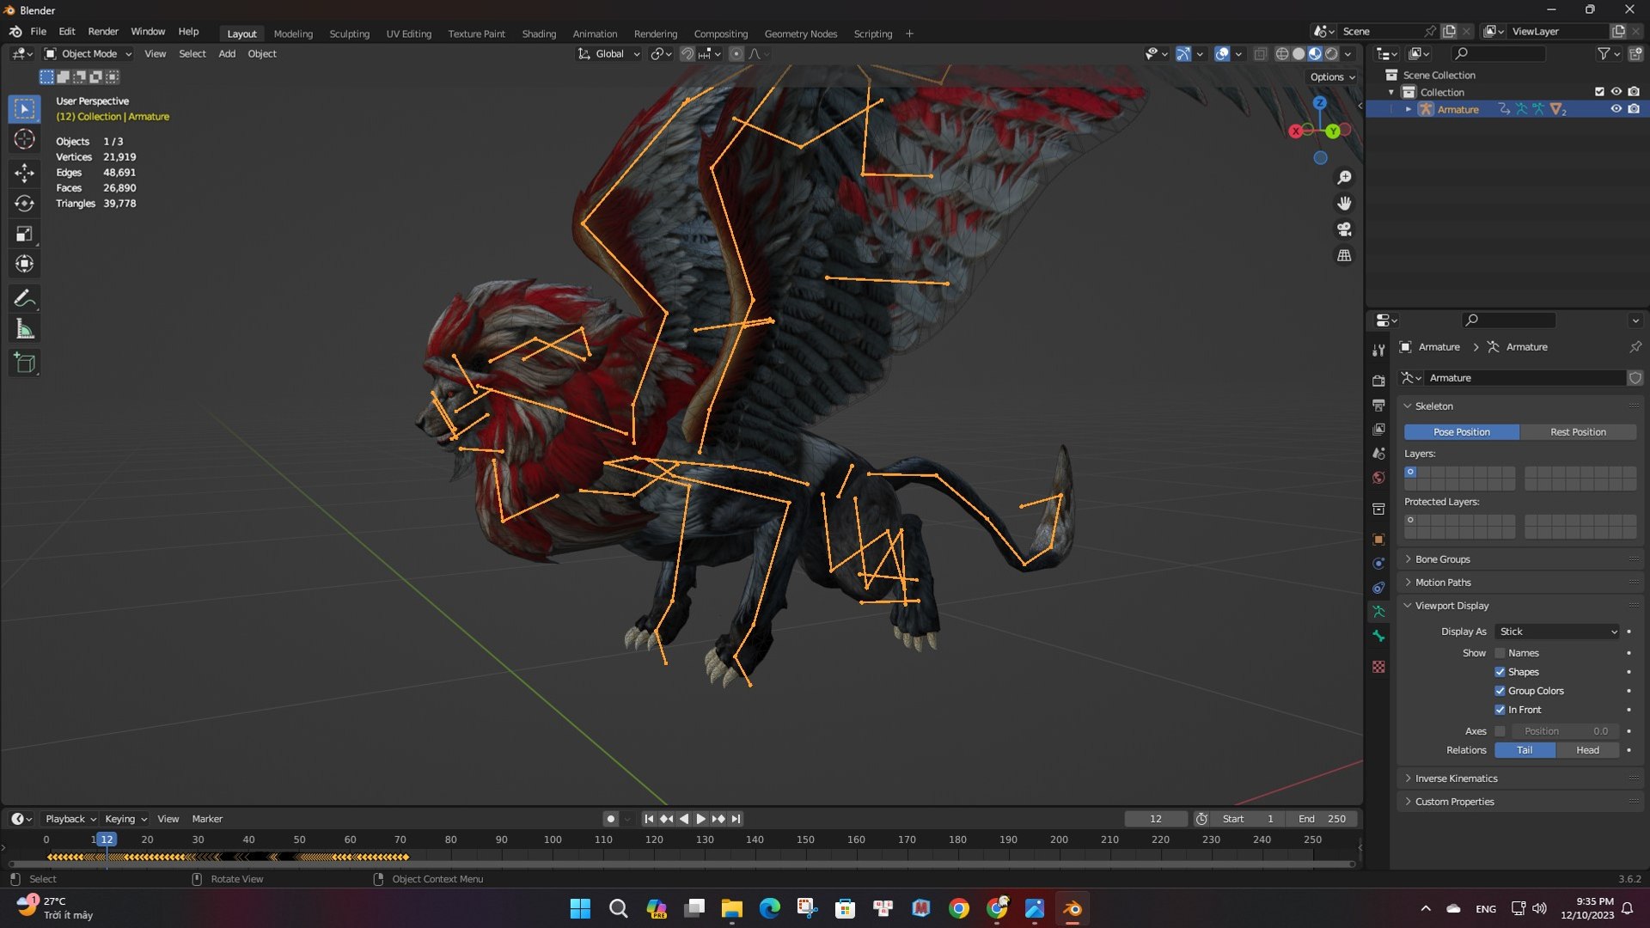Viewport: 1650px width, 928px height.
Task: Select the Measure tool
Action: point(24,328)
